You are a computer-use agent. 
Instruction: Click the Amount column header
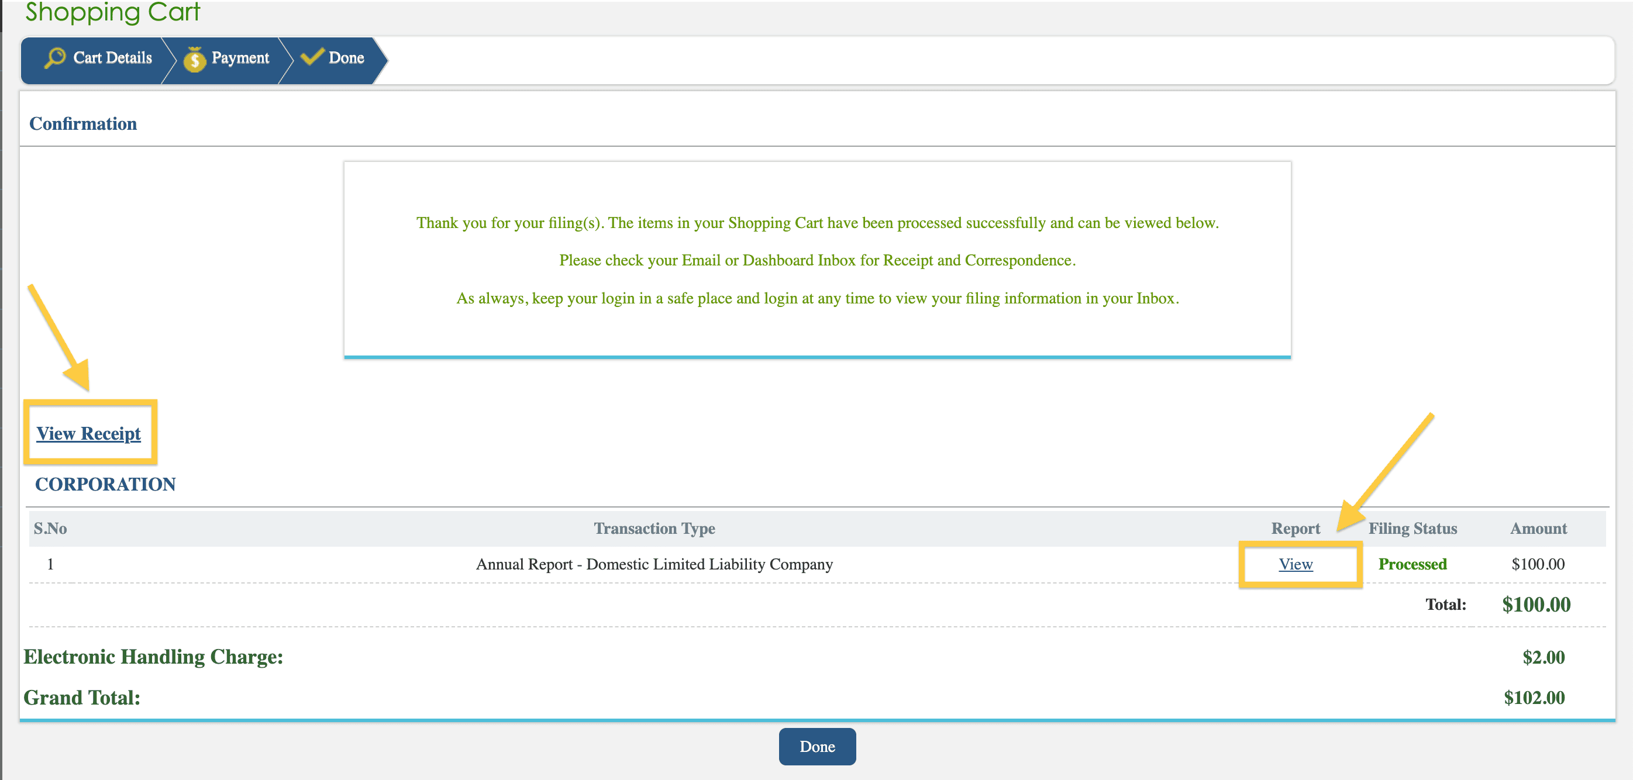(1538, 529)
